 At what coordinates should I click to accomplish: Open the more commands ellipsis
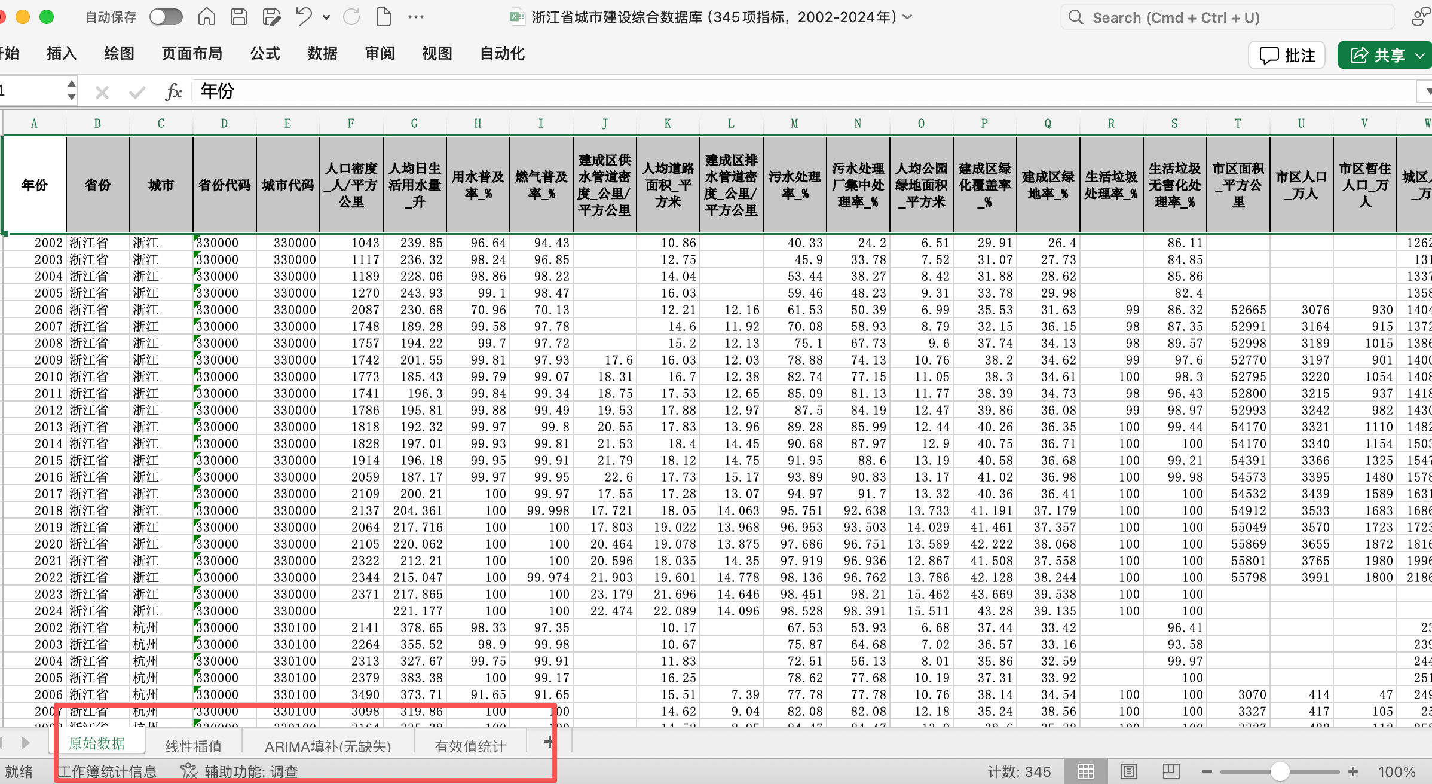[x=416, y=17]
